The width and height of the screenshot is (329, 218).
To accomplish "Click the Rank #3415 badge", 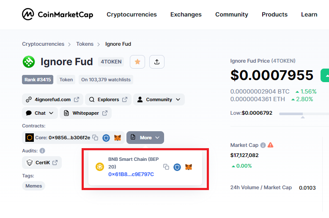I will pos(38,80).
